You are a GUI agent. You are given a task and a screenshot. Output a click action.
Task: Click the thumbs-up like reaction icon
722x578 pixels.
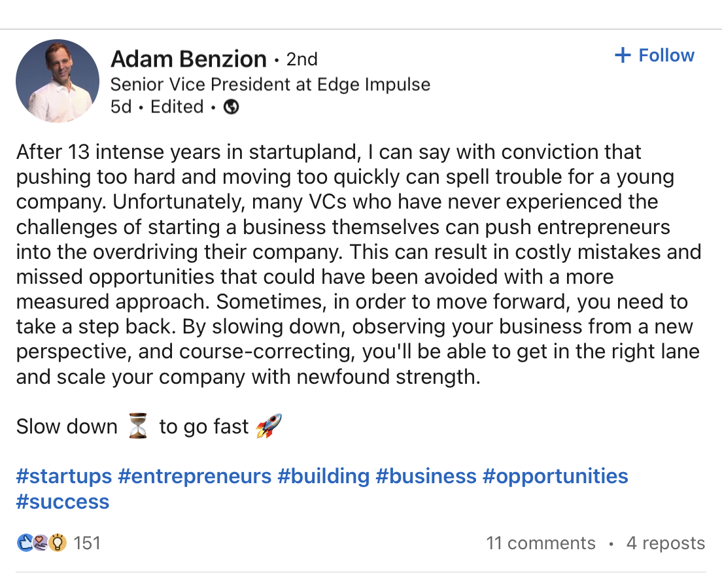pyautogui.click(x=26, y=543)
